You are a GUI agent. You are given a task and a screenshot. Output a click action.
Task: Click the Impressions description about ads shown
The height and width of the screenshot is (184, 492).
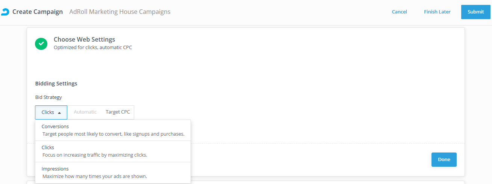pos(94,176)
